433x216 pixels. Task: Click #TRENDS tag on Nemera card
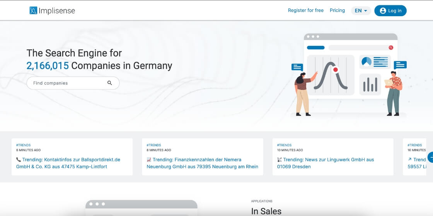(x=154, y=145)
